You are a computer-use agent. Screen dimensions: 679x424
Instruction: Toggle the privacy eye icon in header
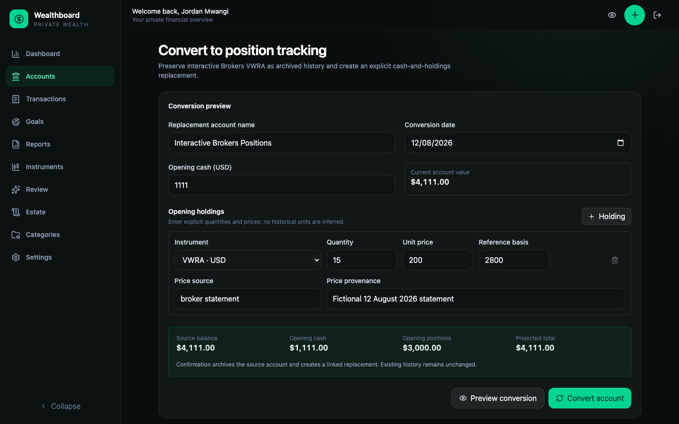coord(612,15)
